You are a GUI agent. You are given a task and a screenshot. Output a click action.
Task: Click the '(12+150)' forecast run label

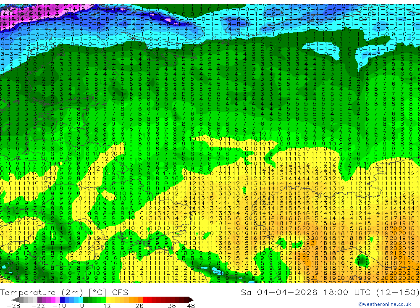pos(398,292)
